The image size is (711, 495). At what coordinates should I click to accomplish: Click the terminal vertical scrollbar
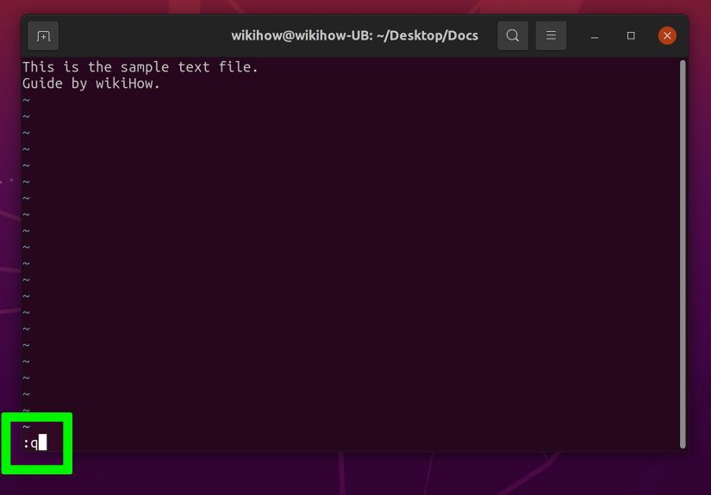click(x=683, y=254)
